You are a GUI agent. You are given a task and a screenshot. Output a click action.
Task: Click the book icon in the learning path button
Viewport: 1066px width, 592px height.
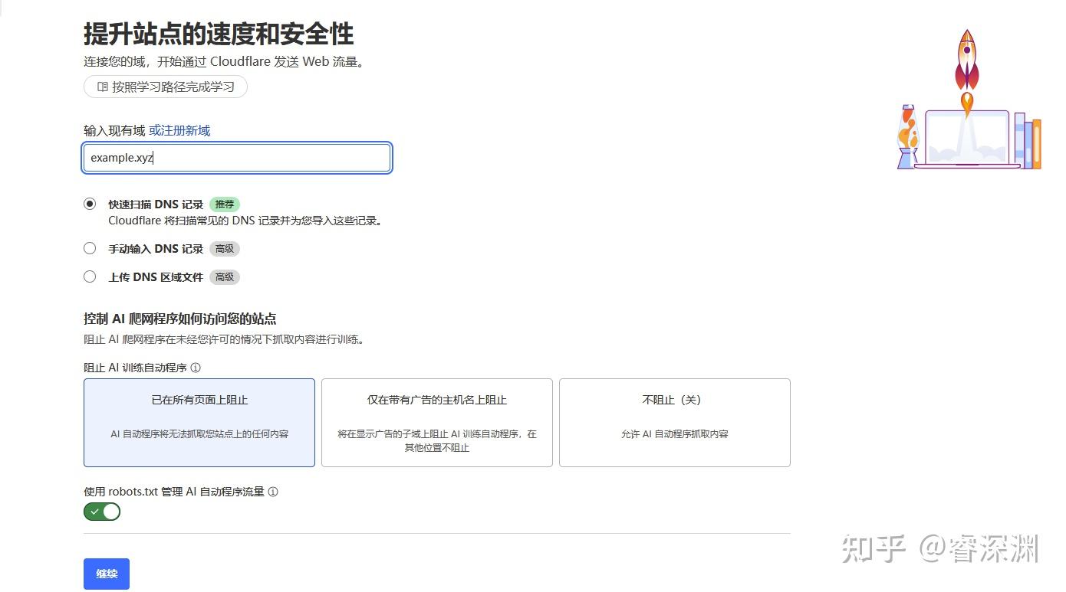tap(102, 87)
